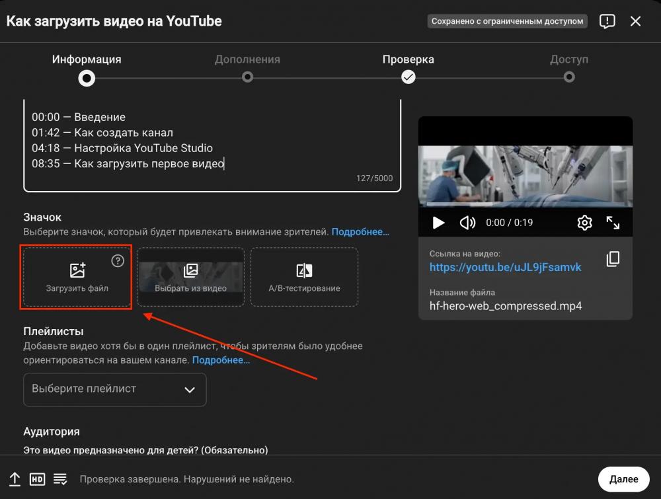The width and height of the screenshot is (661, 499).
Task: Click the HD processing icon
Action: [37, 479]
